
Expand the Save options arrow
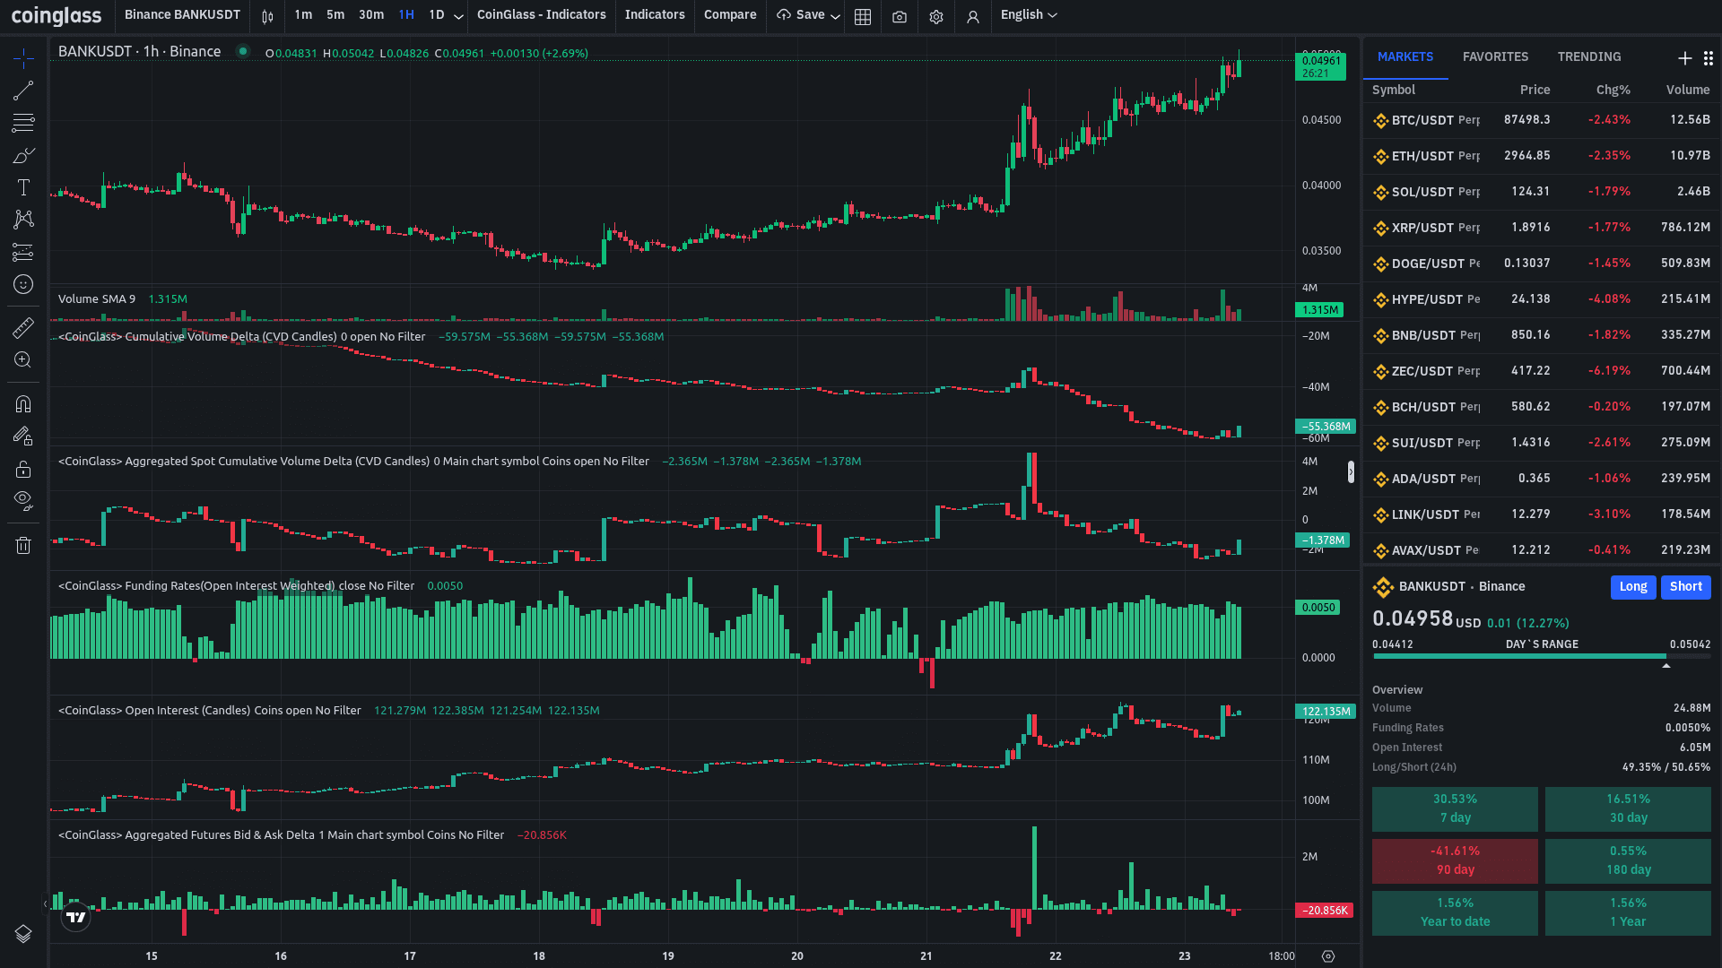835,16
